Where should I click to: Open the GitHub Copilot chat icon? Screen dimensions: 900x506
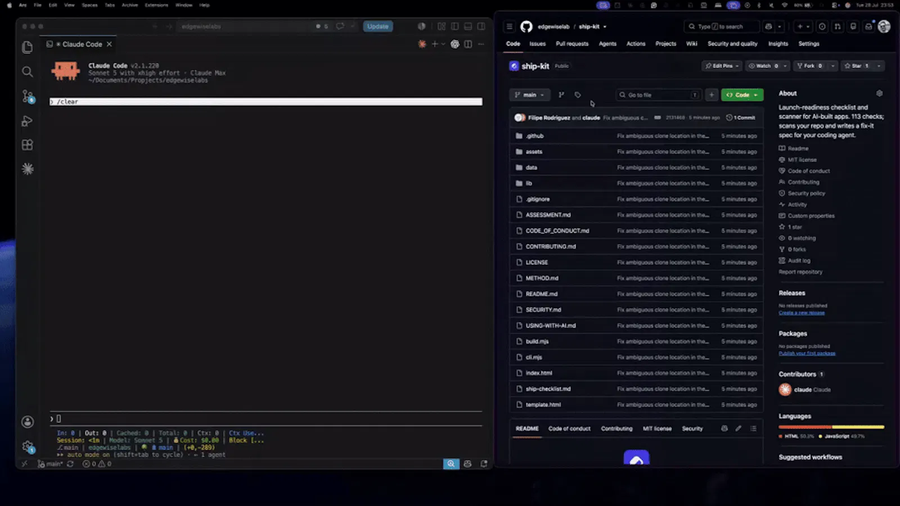(768, 26)
